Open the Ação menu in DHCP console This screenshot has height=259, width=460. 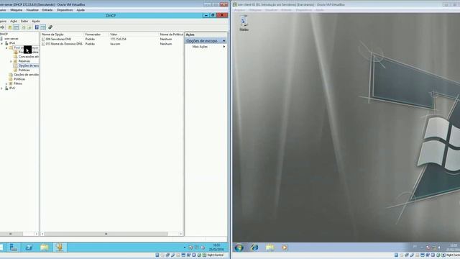[14, 21]
